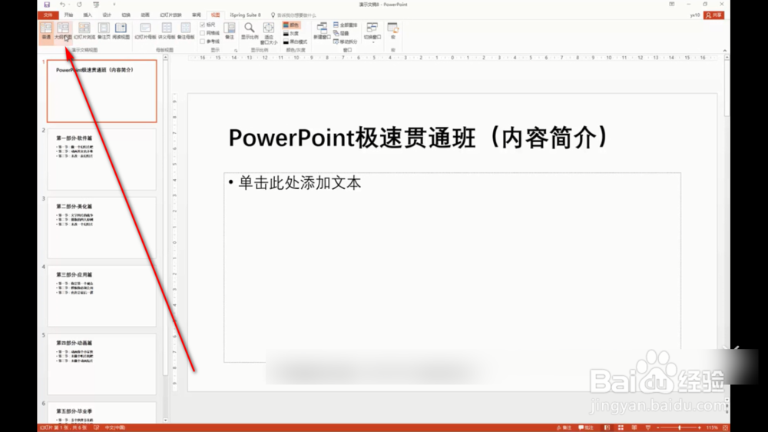Open the Slide Show (幻灯片放映) tab
The image size is (768, 432).
coord(170,15)
